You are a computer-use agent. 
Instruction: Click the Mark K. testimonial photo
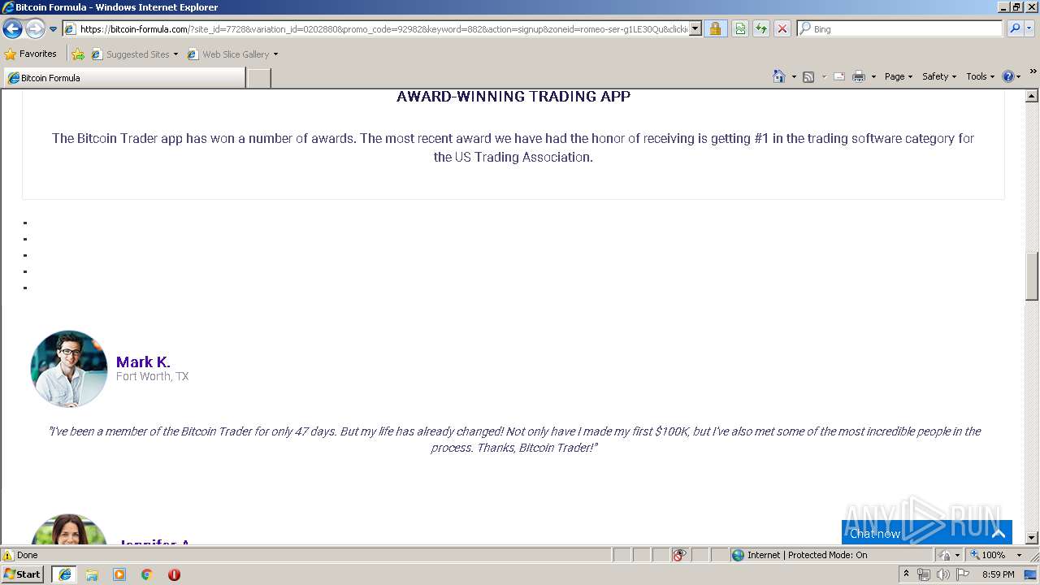tap(69, 369)
